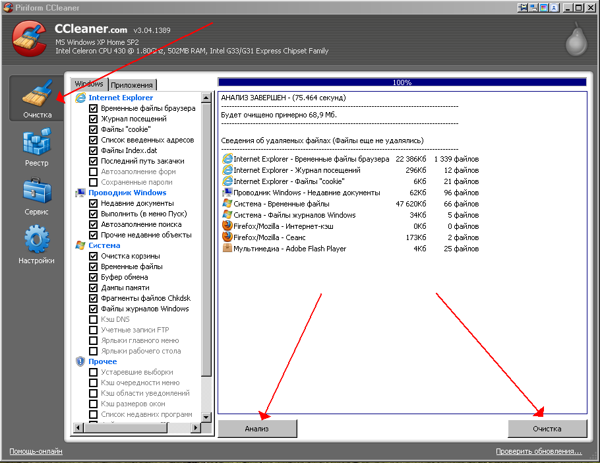Toggle Фрагменты файлов Chkdsk checkbox
The height and width of the screenshot is (463, 600).
(x=93, y=299)
